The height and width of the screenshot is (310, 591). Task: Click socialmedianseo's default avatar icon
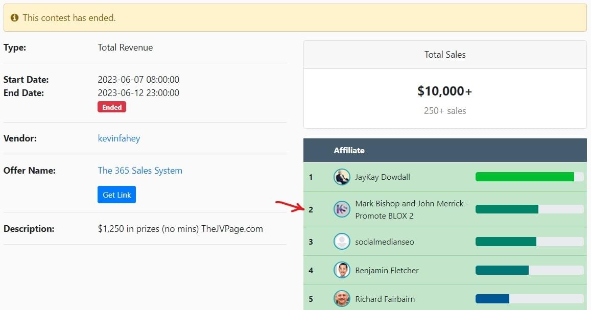pos(342,242)
